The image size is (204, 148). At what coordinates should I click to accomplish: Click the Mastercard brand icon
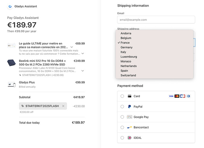point(177,96)
